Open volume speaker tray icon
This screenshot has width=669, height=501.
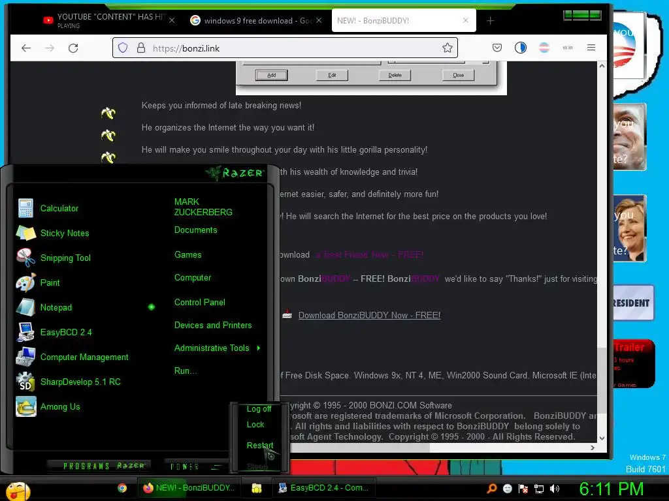[555, 489]
